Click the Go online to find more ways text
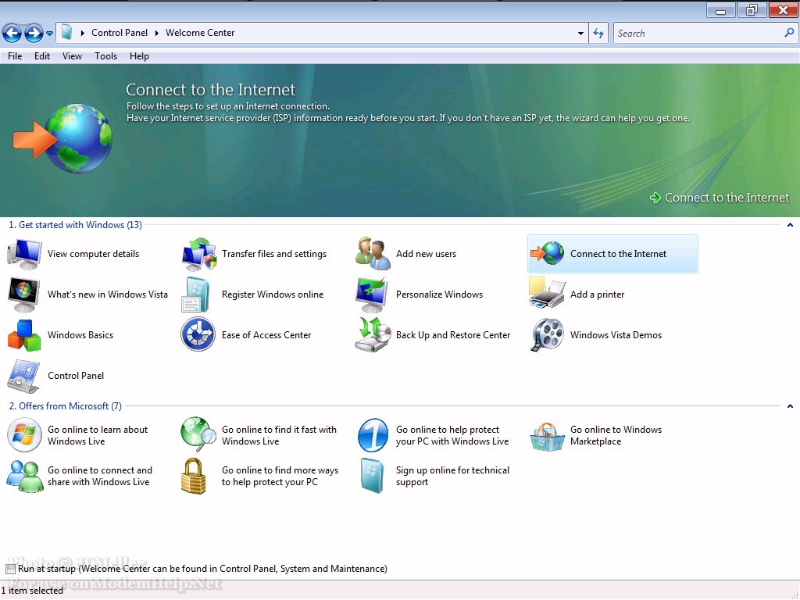800x600 pixels. pos(280,476)
